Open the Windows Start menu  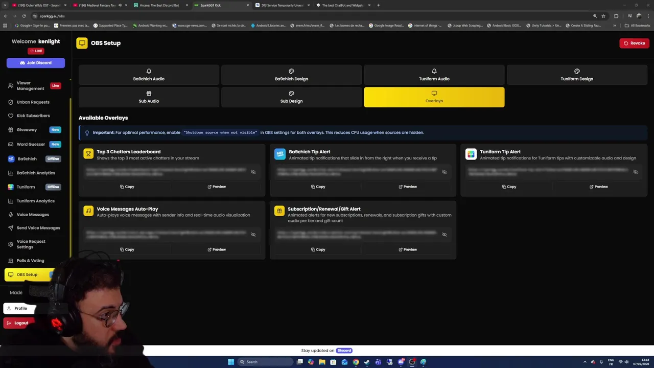tap(231, 362)
